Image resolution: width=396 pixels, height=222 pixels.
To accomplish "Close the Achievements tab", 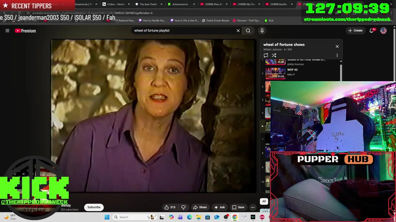I will (194, 4).
